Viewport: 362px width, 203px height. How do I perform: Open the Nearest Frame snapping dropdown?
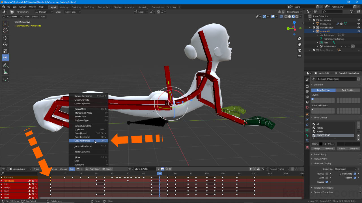pos(279,169)
